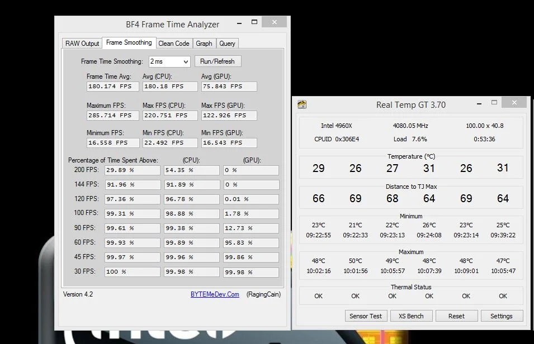Click the Max FPS (GPU) field
This screenshot has height=344, width=534.
pyautogui.click(x=229, y=116)
